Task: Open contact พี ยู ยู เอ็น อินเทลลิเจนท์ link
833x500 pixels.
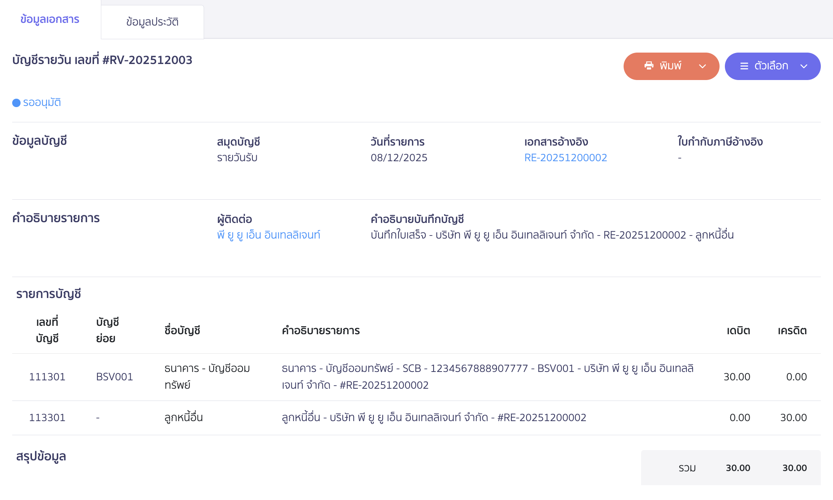Action: coord(268,235)
